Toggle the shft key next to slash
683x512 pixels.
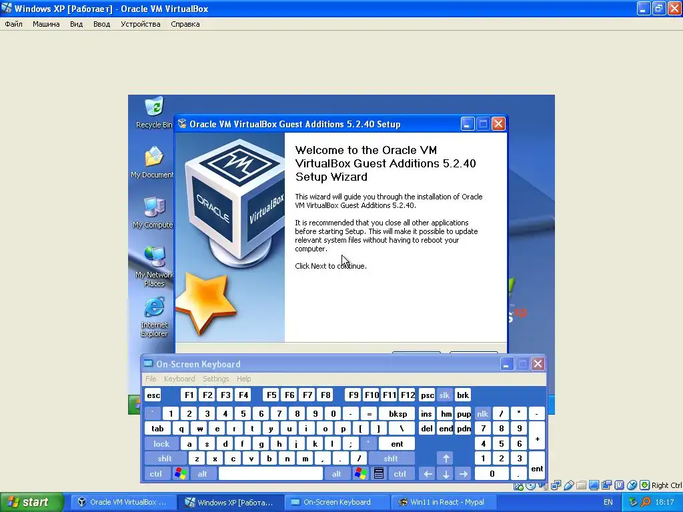[391, 459]
